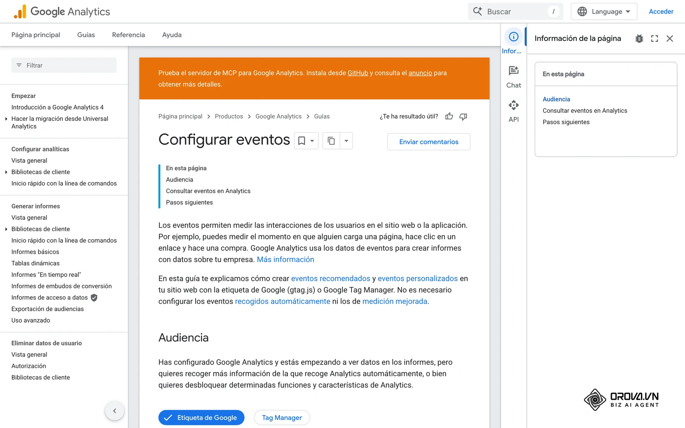Open Tablas dinámicas in the sidebar
The width and height of the screenshot is (685, 428).
36,263
